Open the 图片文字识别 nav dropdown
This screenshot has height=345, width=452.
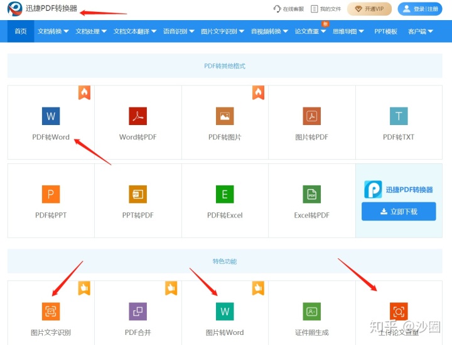click(x=222, y=31)
